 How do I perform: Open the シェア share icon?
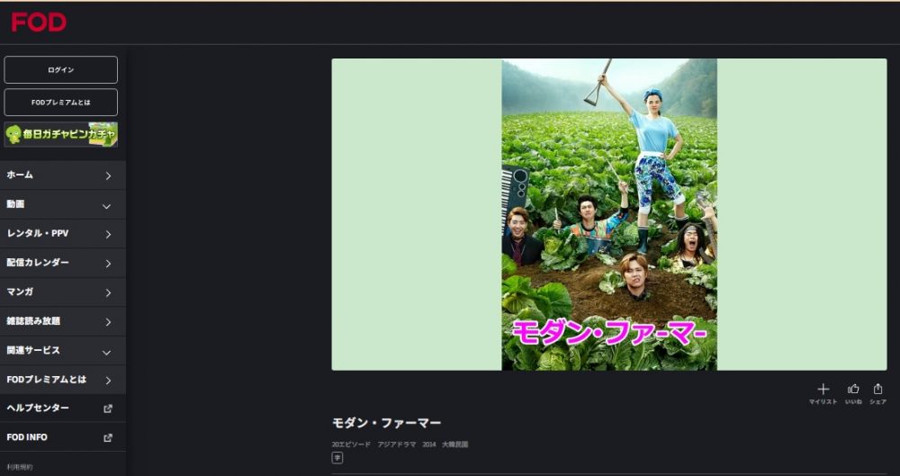(877, 390)
